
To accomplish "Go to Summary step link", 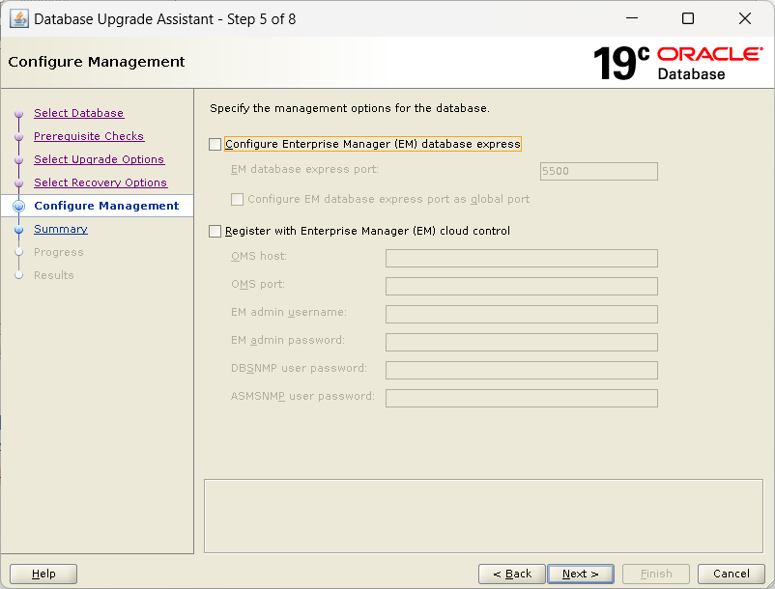I will (61, 229).
